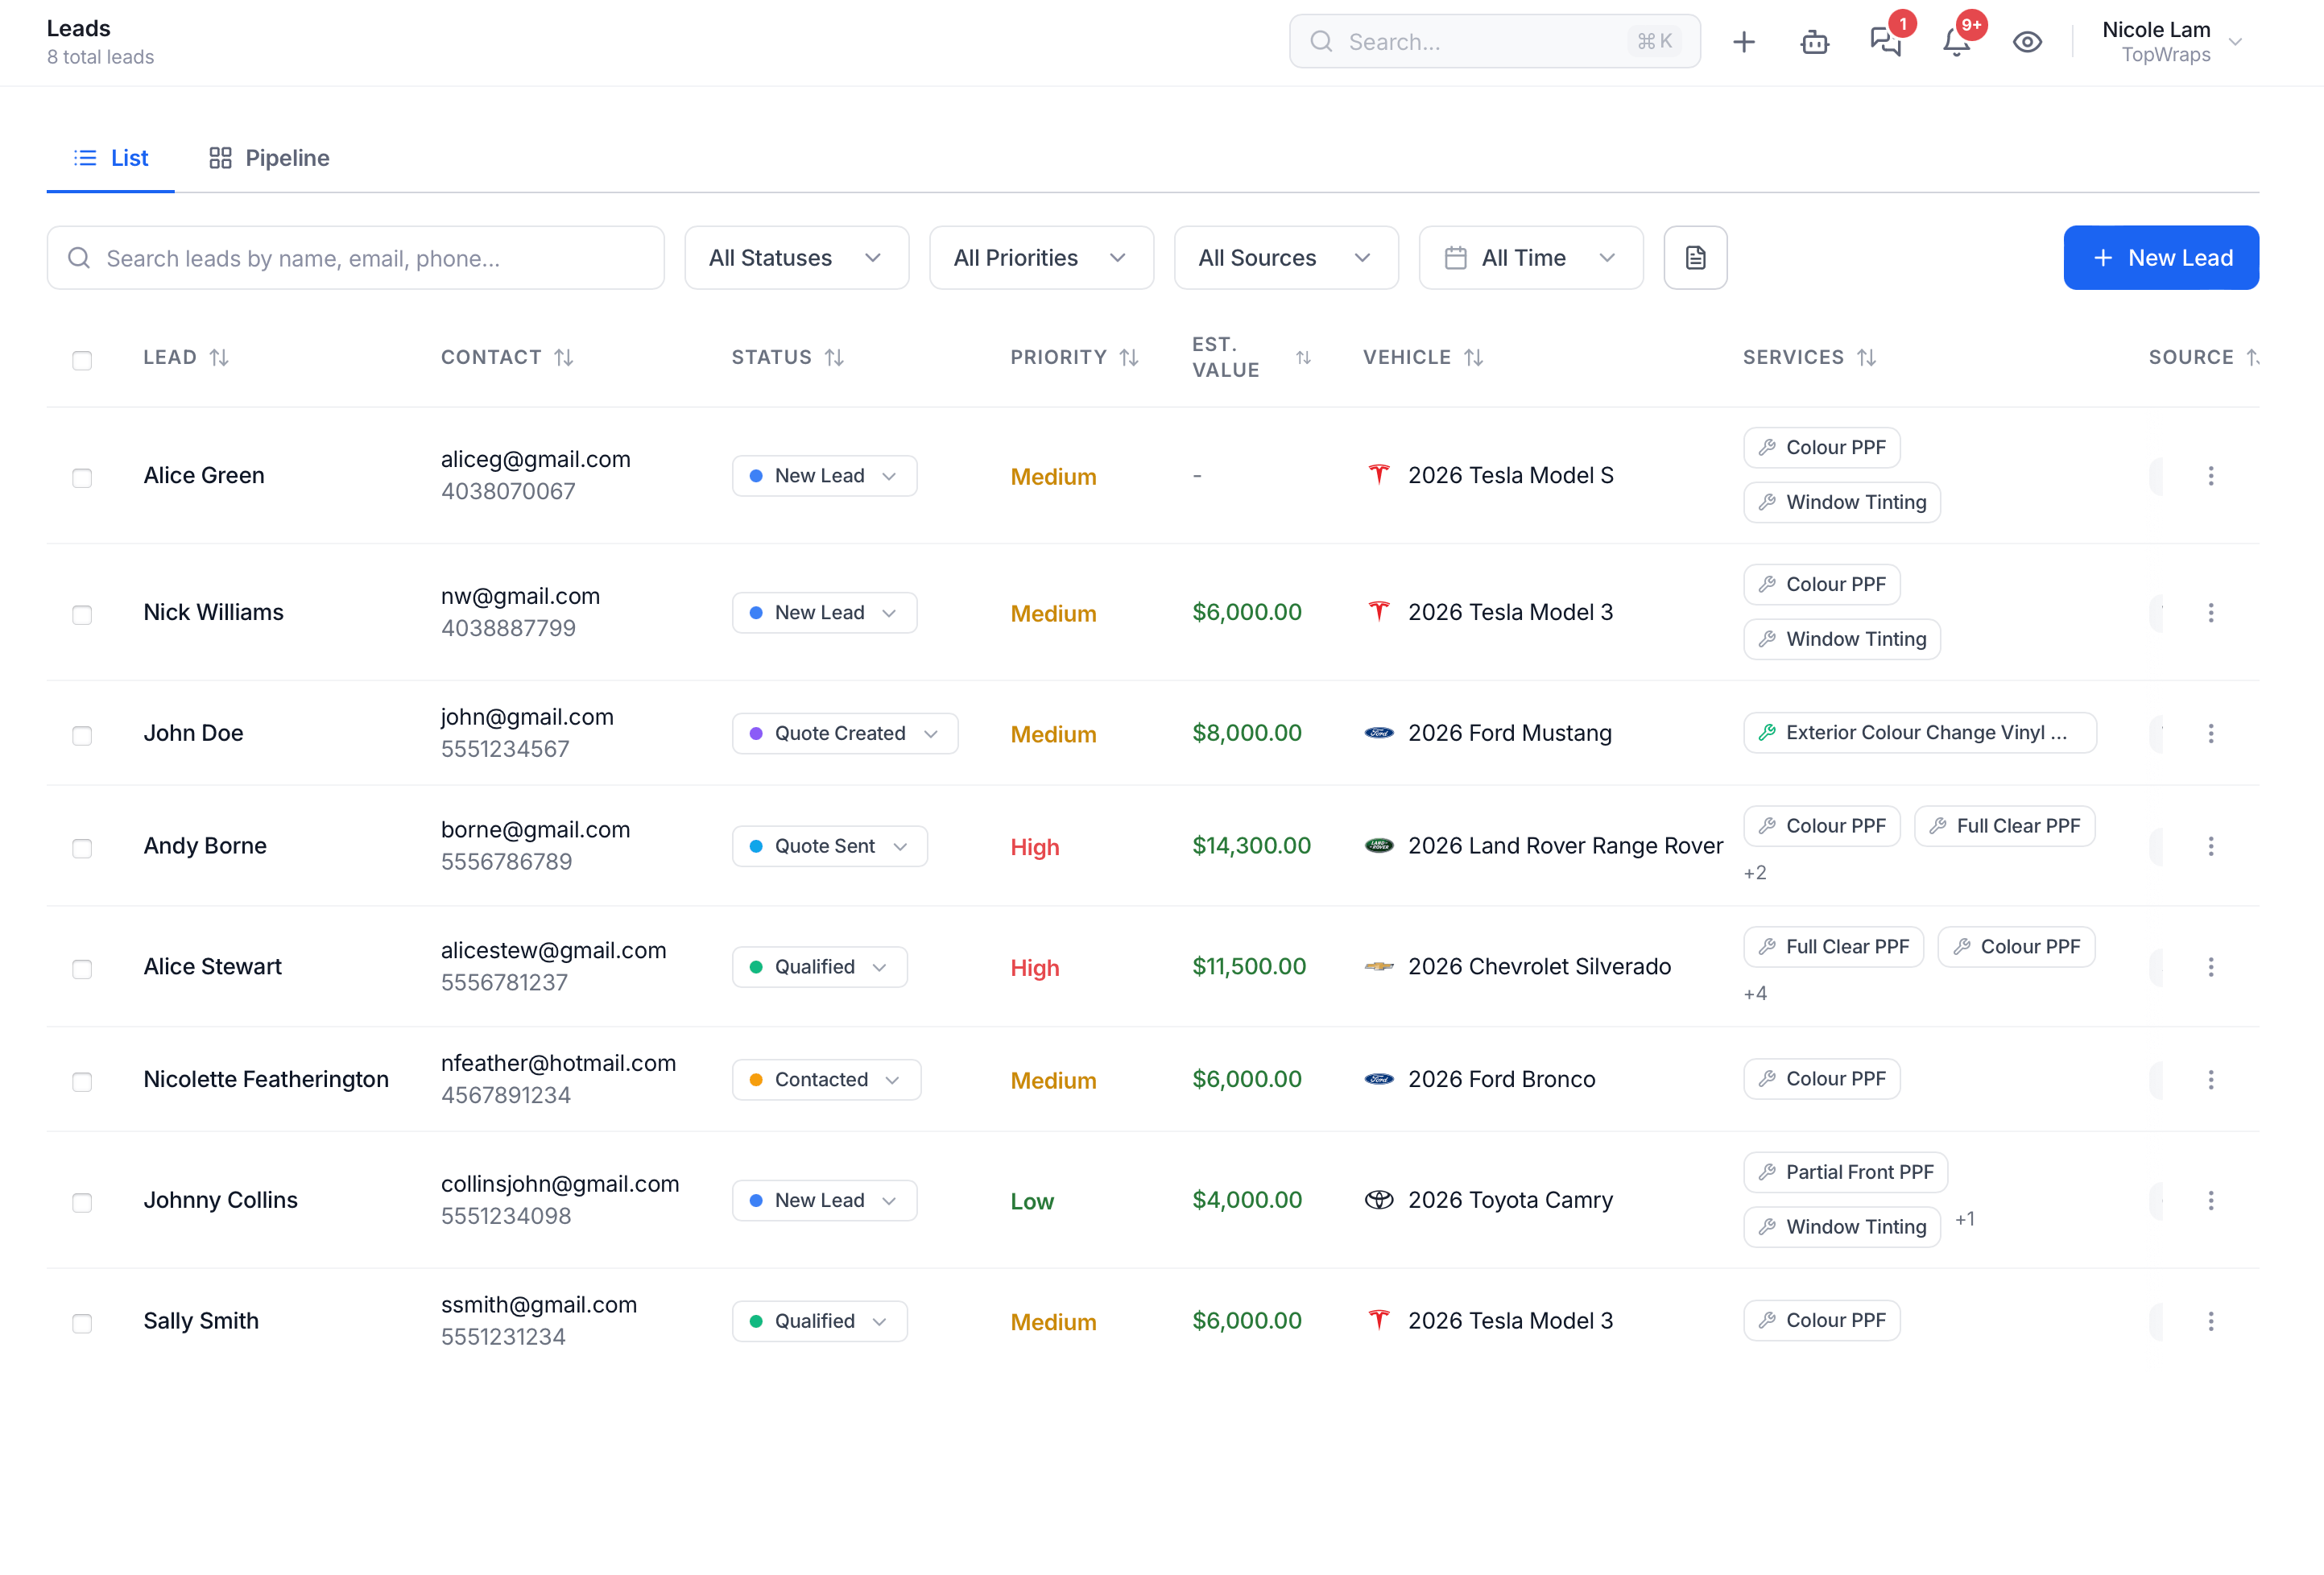Check the Alice Green row checkbox
Image resolution: width=2324 pixels, height=1575 pixels.
[82, 478]
